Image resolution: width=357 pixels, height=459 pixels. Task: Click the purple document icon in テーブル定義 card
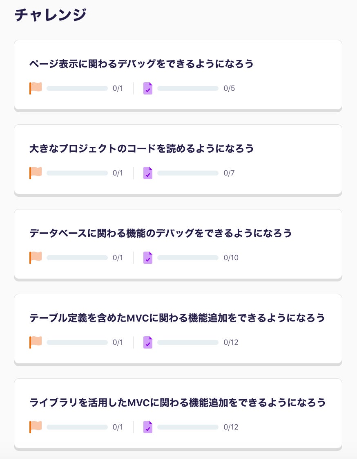pos(148,342)
